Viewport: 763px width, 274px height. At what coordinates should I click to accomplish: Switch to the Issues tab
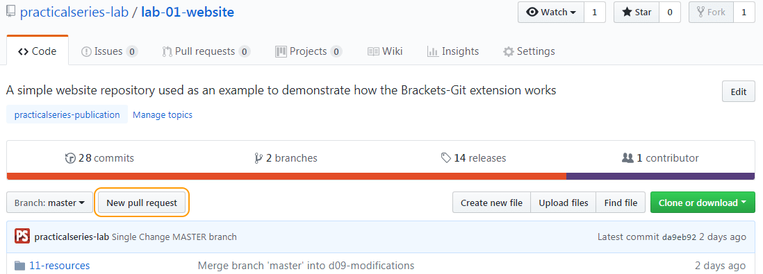click(110, 51)
